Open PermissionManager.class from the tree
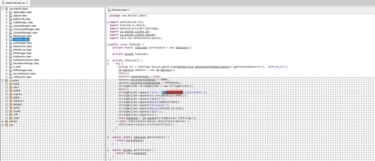Viewport: 375px width, 161px height. (x=26, y=63)
